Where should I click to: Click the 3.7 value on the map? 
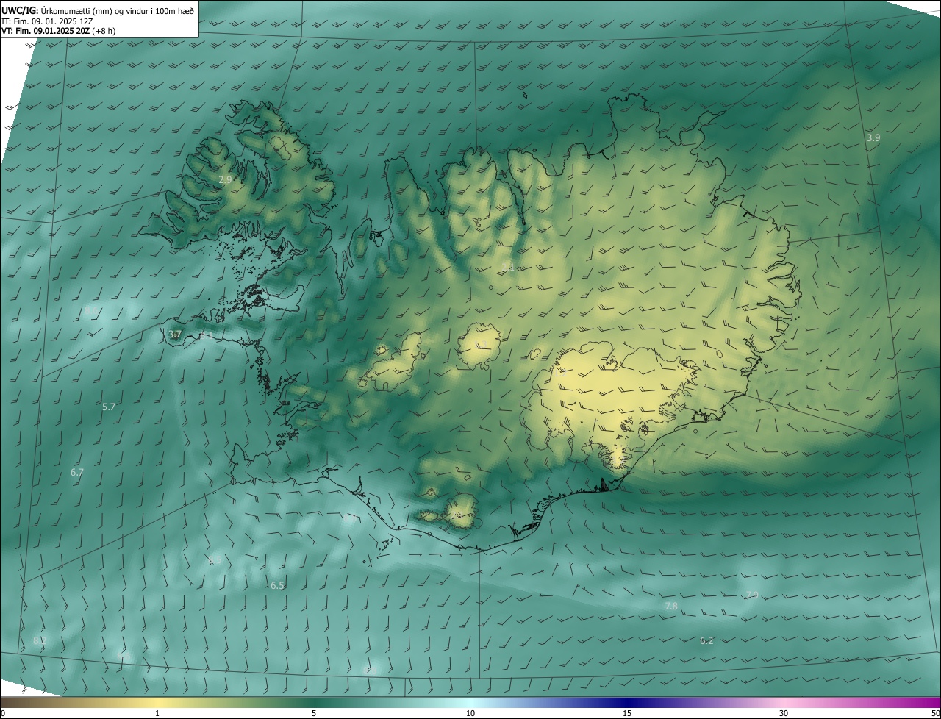point(175,335)
